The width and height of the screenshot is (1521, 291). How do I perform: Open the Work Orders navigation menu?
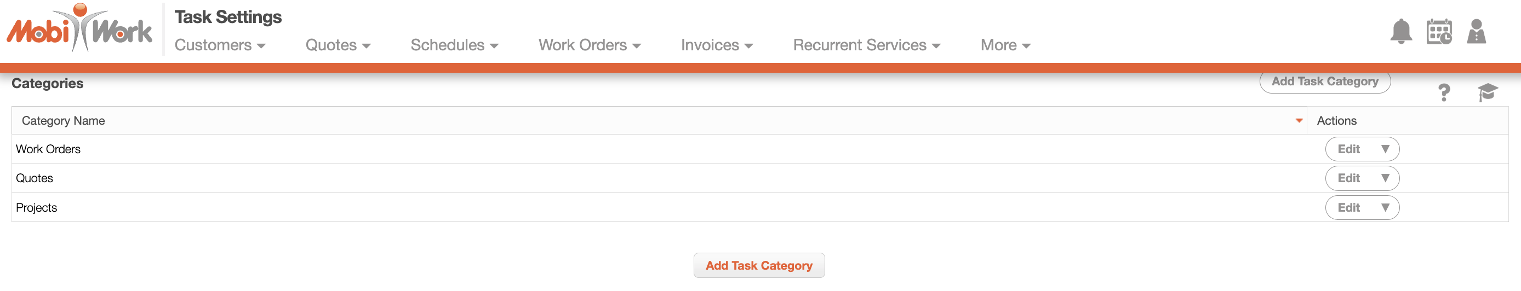click(589, 45)
